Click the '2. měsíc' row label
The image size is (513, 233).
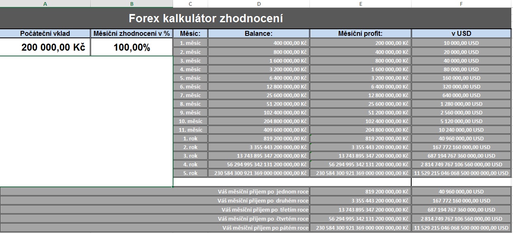(x=190, y=52)
